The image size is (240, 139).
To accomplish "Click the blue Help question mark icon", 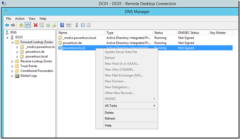I will click(x=62, y=25).
